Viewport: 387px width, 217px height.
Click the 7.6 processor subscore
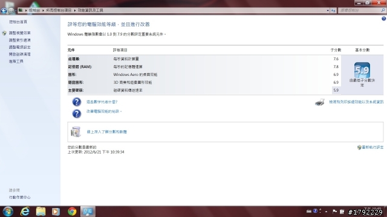[336, 59]
